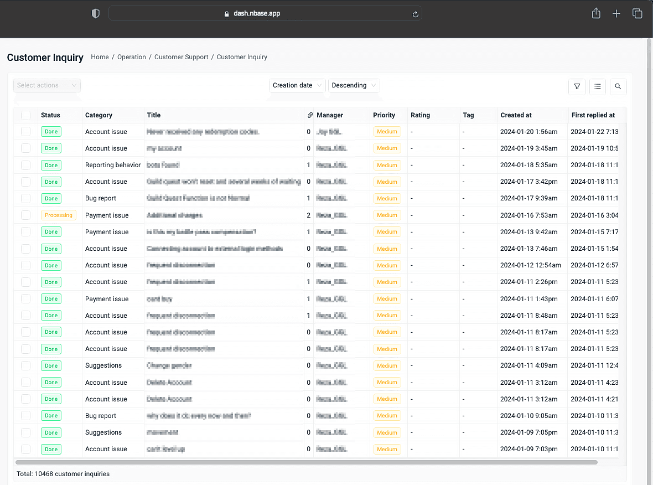Viewport: 653px width, 485px height.
Task: Click Done badge in the 2024-01-20 row
Action: [x=51, y=132]
